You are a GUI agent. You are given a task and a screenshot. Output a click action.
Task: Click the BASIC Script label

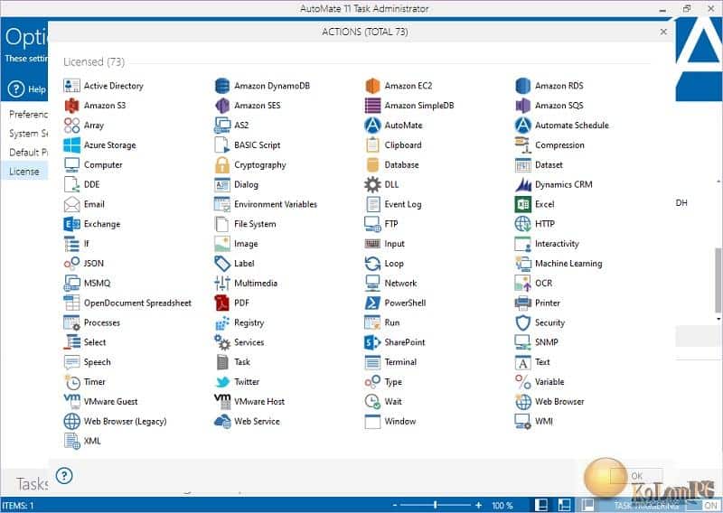tap(258, 145)
